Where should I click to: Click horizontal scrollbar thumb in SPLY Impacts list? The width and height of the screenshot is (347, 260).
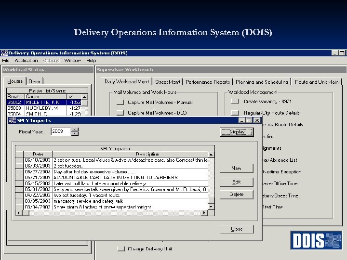tap(26, 213)
